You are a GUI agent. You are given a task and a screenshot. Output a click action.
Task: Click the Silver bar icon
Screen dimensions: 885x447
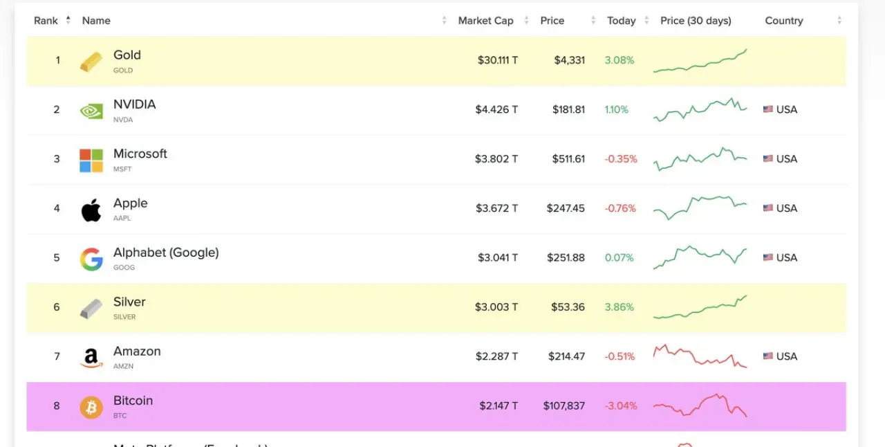pos(91,308)
